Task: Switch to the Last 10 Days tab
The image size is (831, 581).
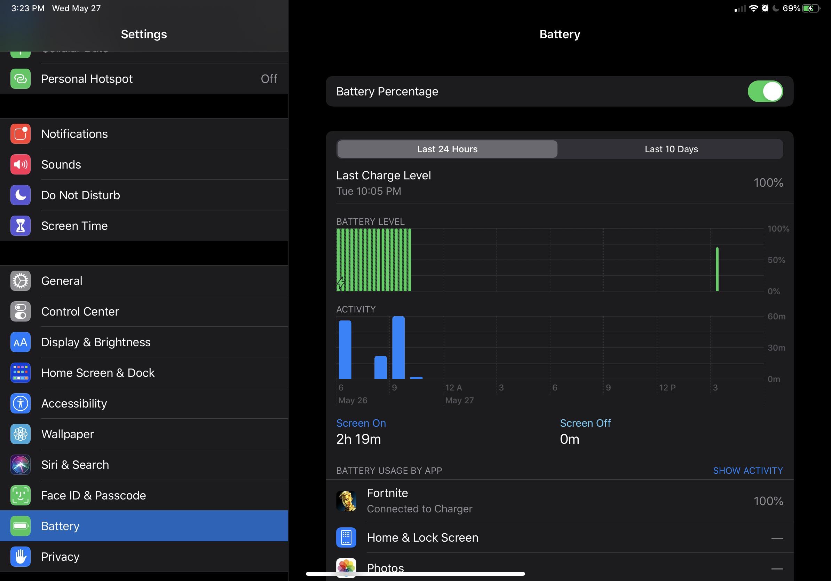Action: click(x=670, y=149)
